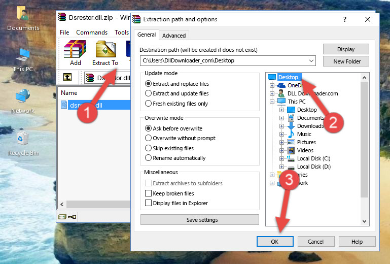Expand the Videos tree node
390x264 pixels.
click(281, 150)
